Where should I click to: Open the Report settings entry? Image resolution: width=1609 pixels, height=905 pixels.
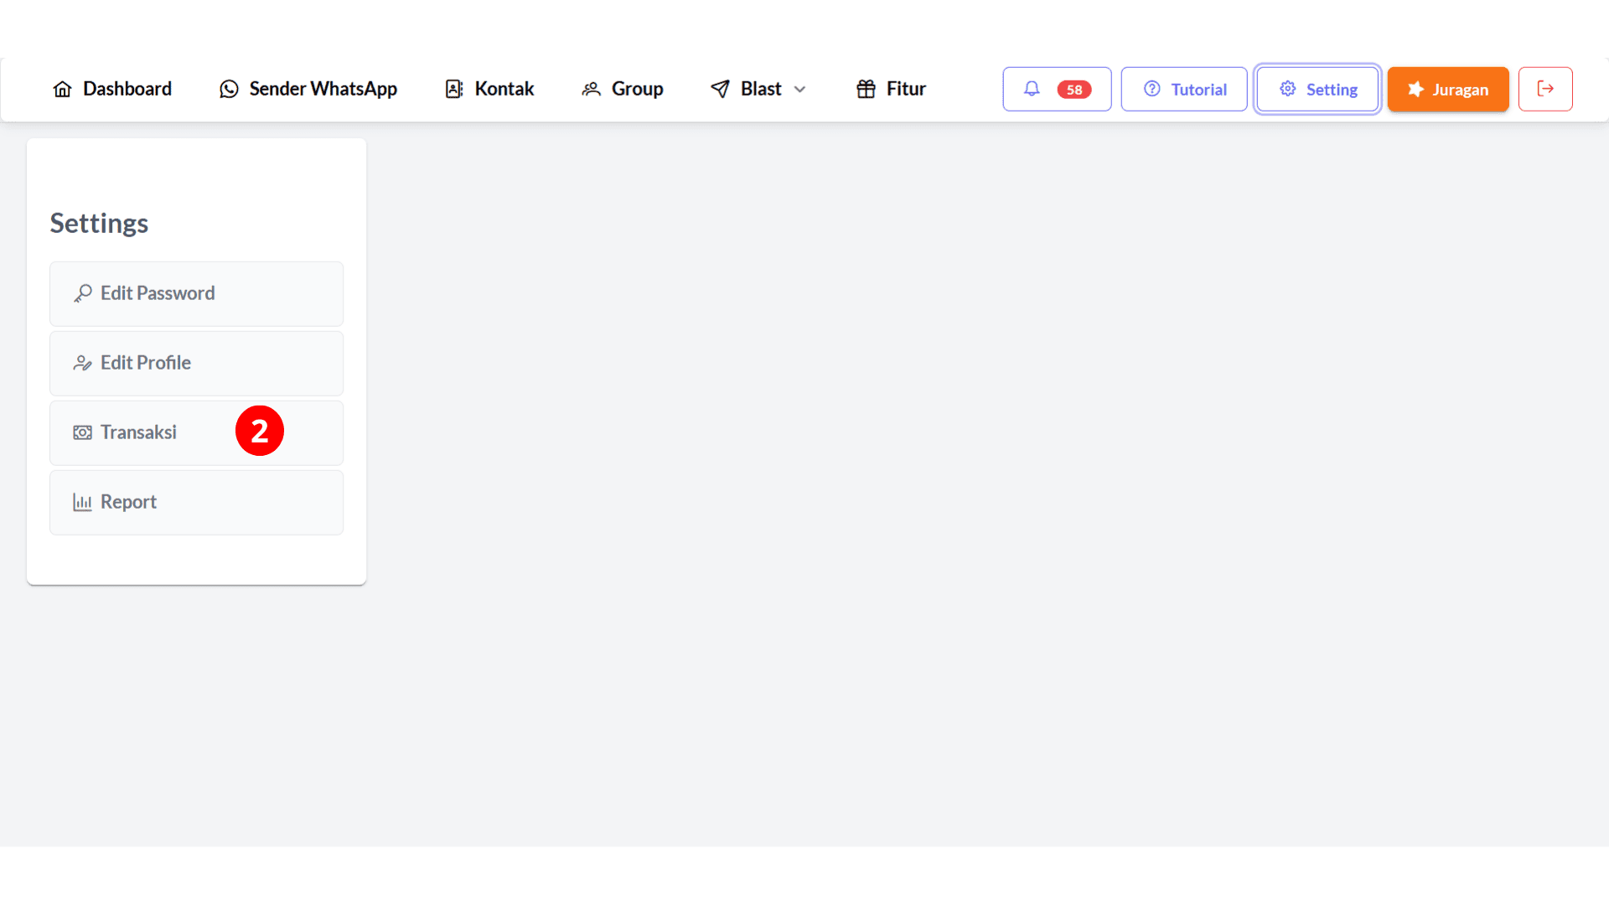coord(196,502)
